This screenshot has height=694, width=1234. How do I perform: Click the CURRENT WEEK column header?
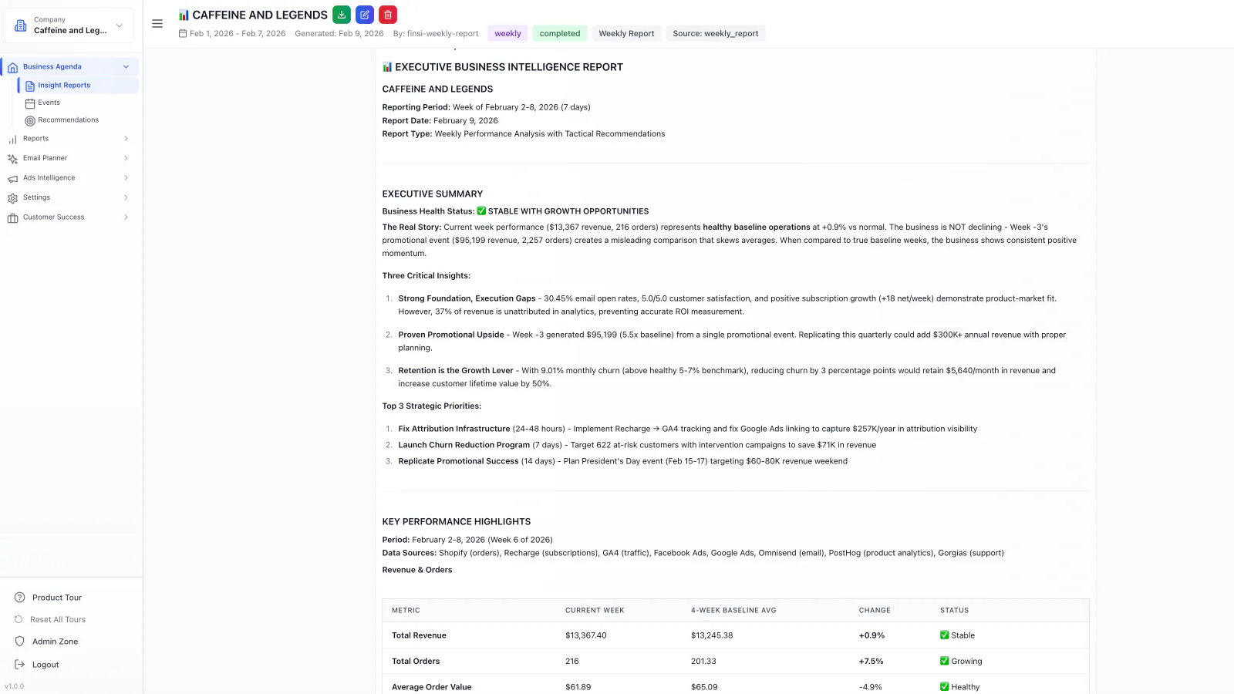(x=595, y=611)
